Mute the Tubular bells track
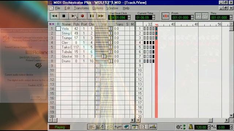Viewport: 234px width, 131px height. [x=132, y=52]
